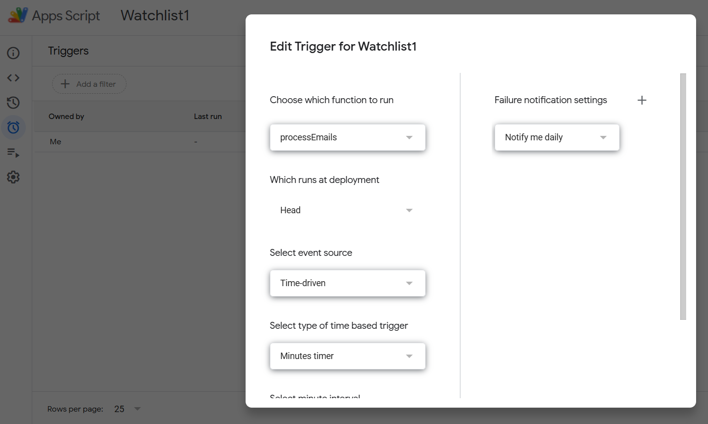Expand the Head deployment dropdown
The image size is (708, 424).
pos(347,210)
